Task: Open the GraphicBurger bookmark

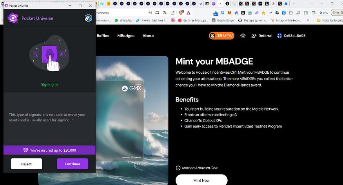Action: coord(223,20)
